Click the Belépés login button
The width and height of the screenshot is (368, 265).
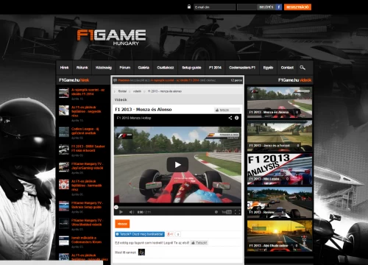tap(266, 7)
